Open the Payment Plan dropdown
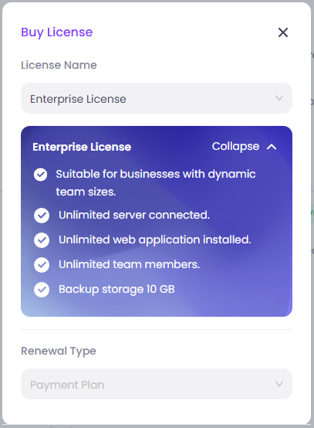The width and height of the screenshot is (314, 428). coord(157,384)
